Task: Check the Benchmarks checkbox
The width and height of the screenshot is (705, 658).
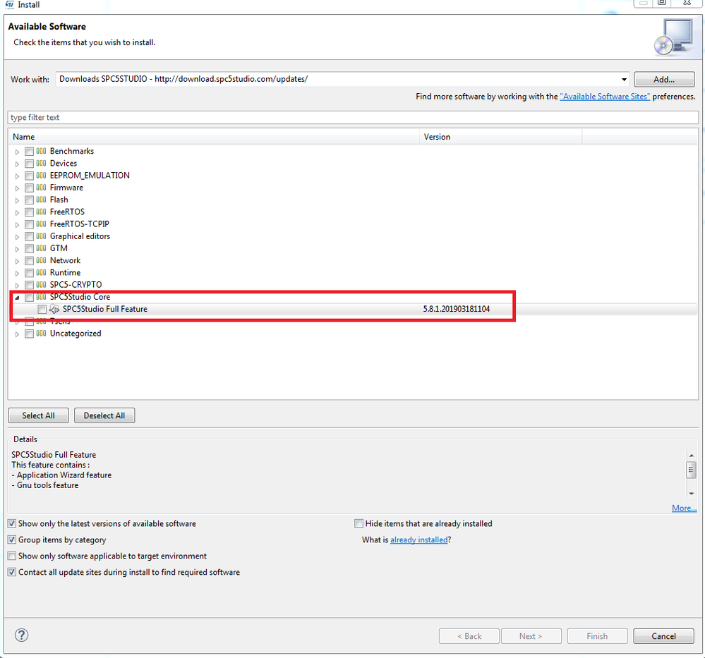Action: tap(29, 152)
